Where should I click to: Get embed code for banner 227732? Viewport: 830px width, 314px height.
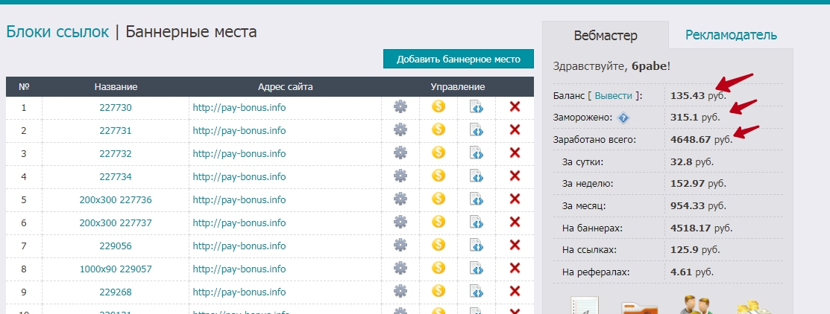click(477, 153)
